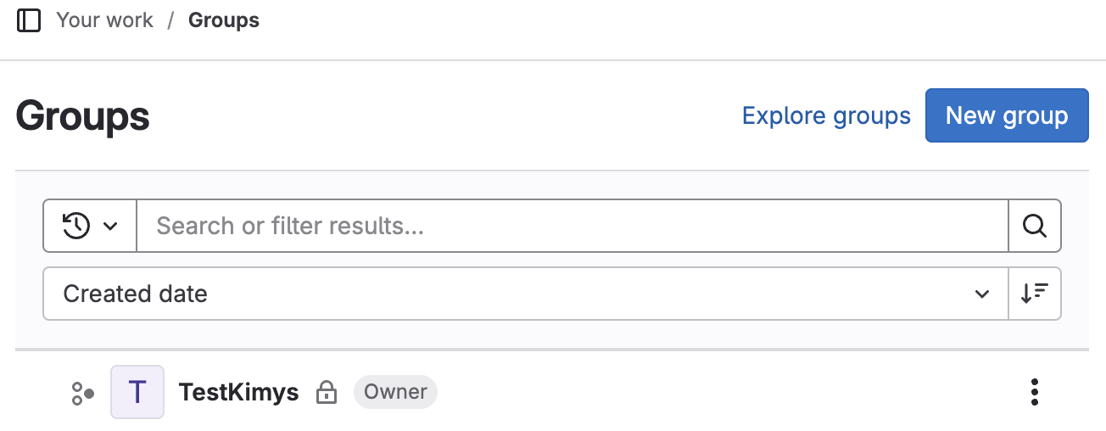Screen dimensions: 1106x431
Task: Click the slash separator in the breadcrumb
Action: click(x=170, y=20)
